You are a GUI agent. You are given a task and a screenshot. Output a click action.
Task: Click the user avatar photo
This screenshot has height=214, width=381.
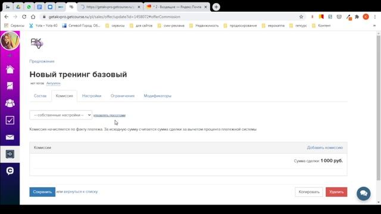point(10,41)
